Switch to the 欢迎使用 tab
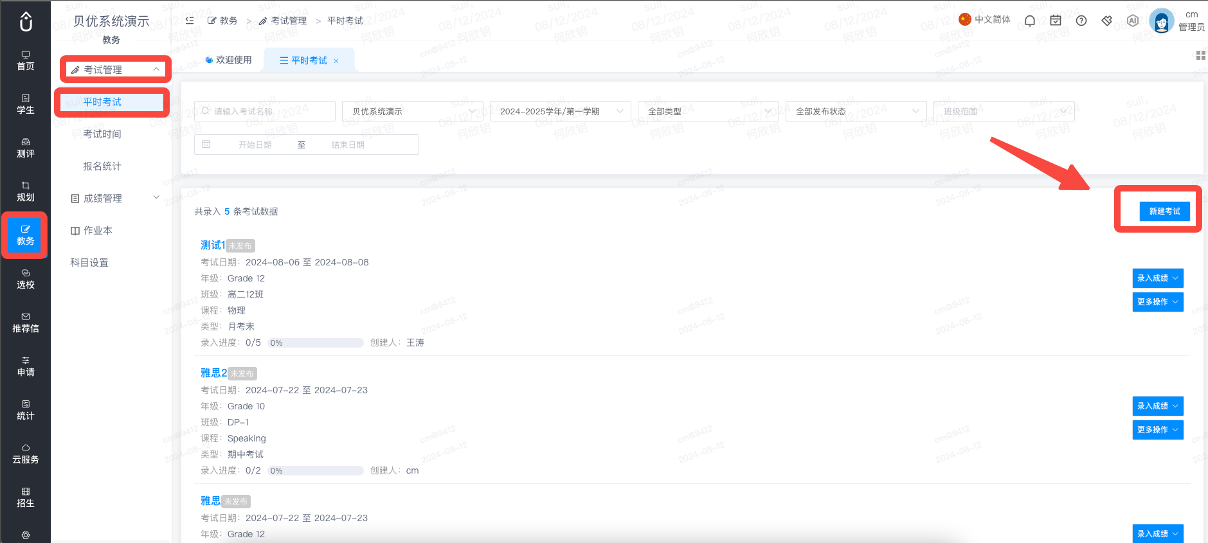Image resolution: width=1208 pixels, height=543 pixels. coord(228,60)
